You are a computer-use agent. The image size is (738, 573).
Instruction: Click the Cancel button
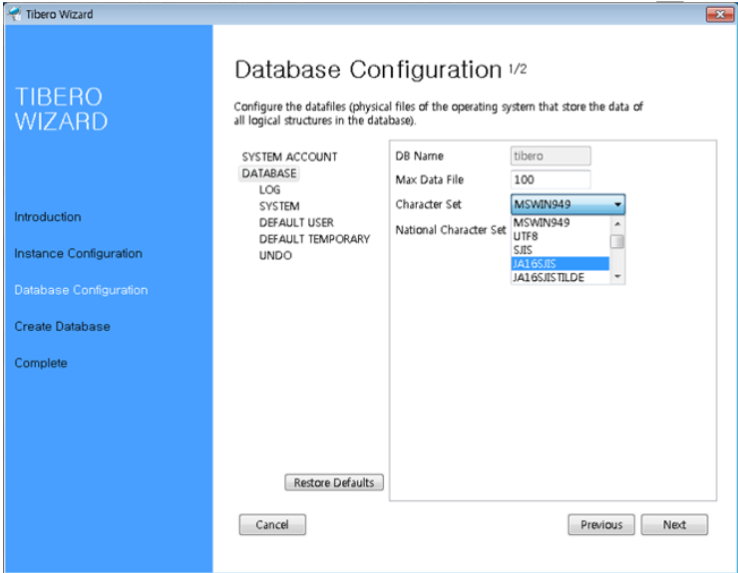point(272,524)
